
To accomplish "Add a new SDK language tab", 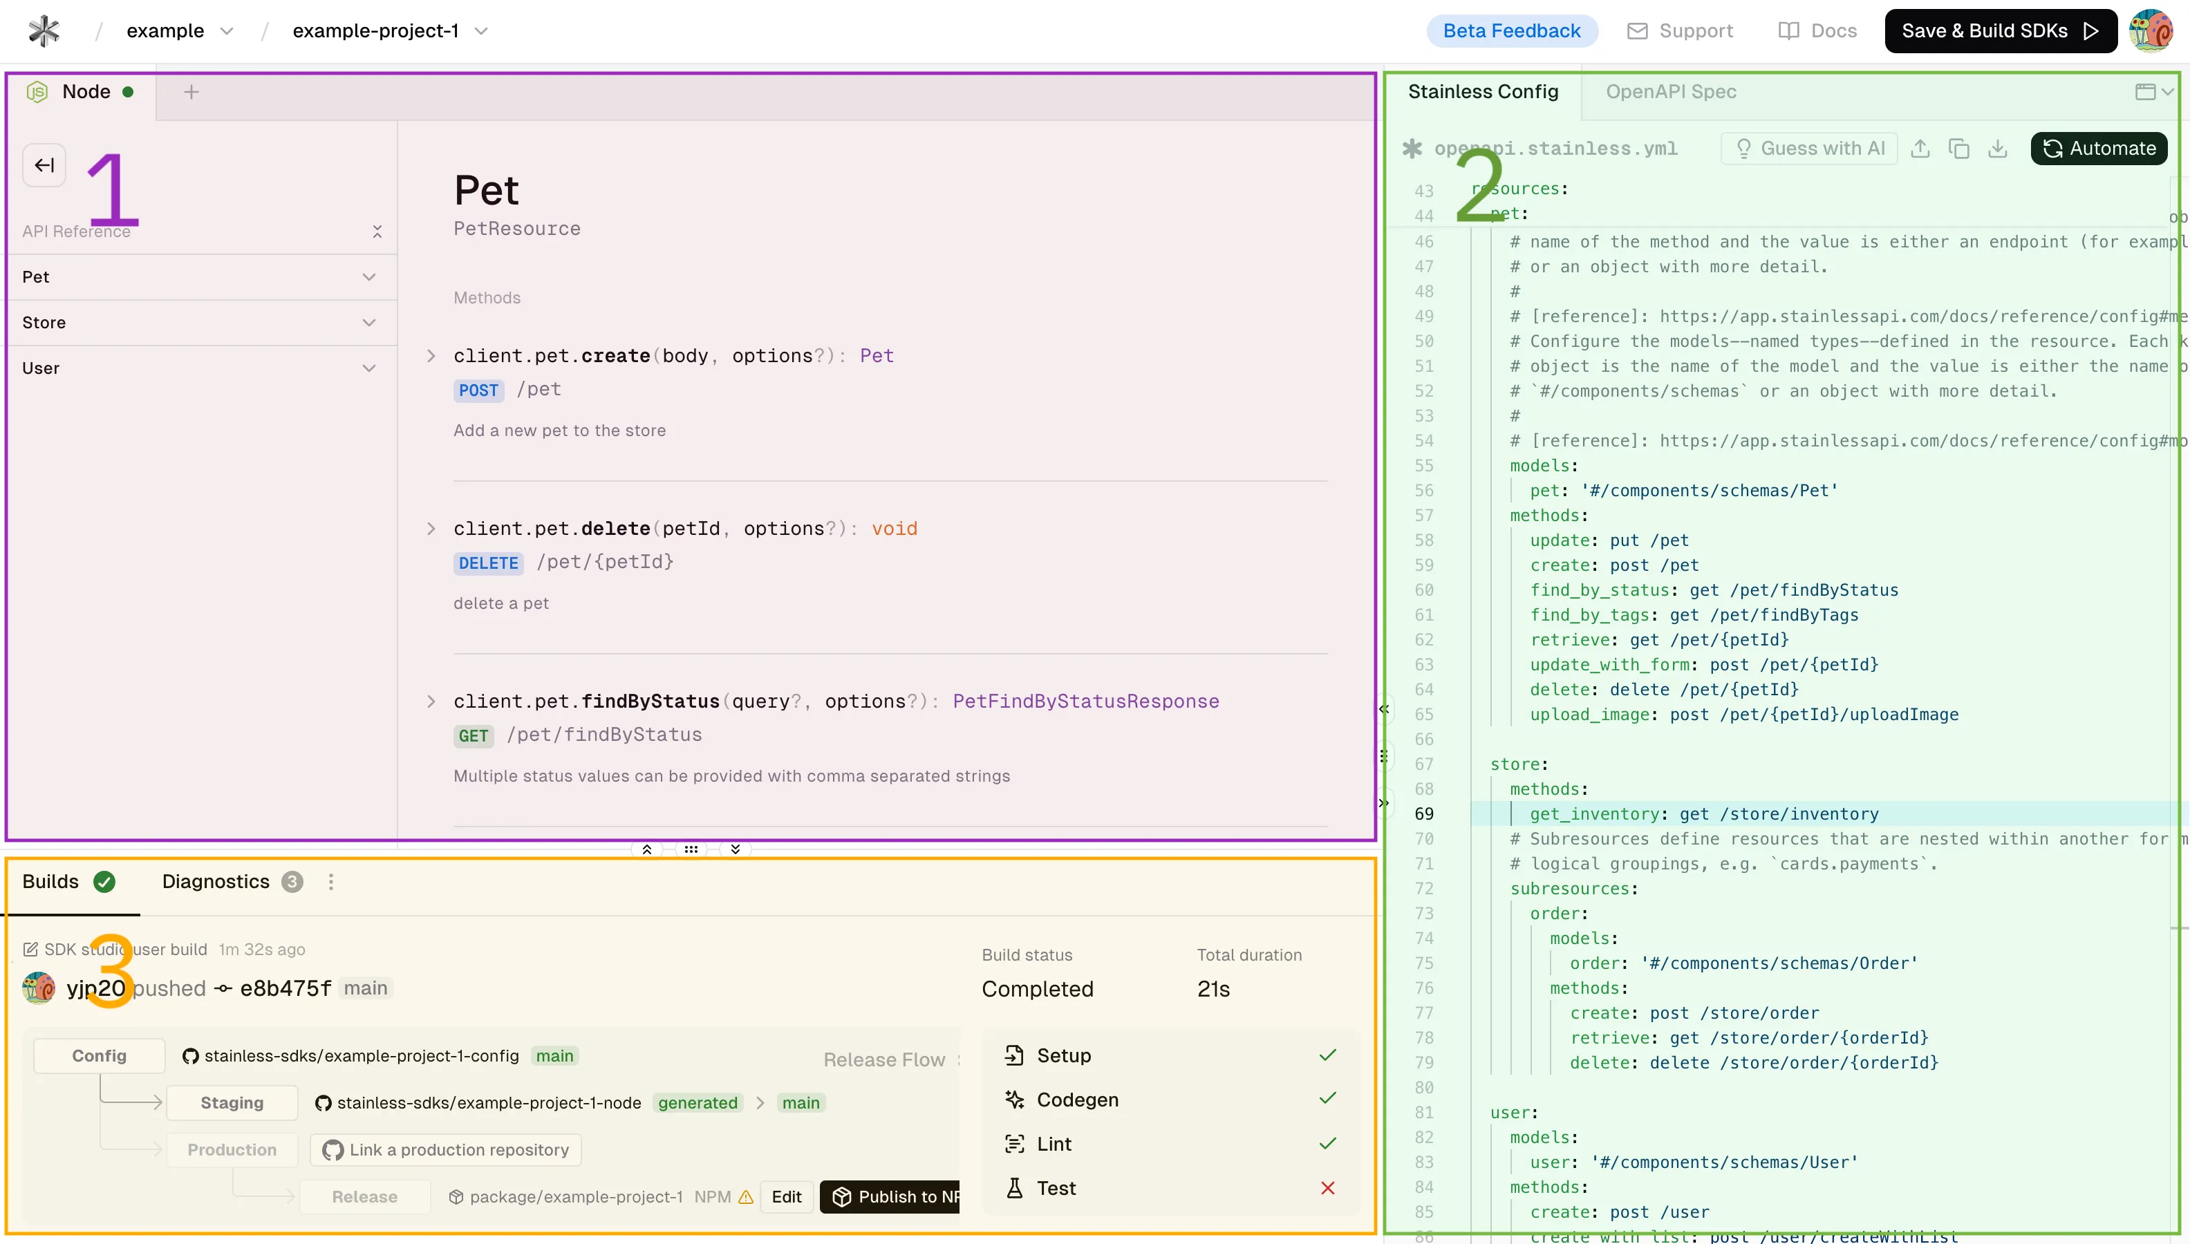I will coord(191,91).
